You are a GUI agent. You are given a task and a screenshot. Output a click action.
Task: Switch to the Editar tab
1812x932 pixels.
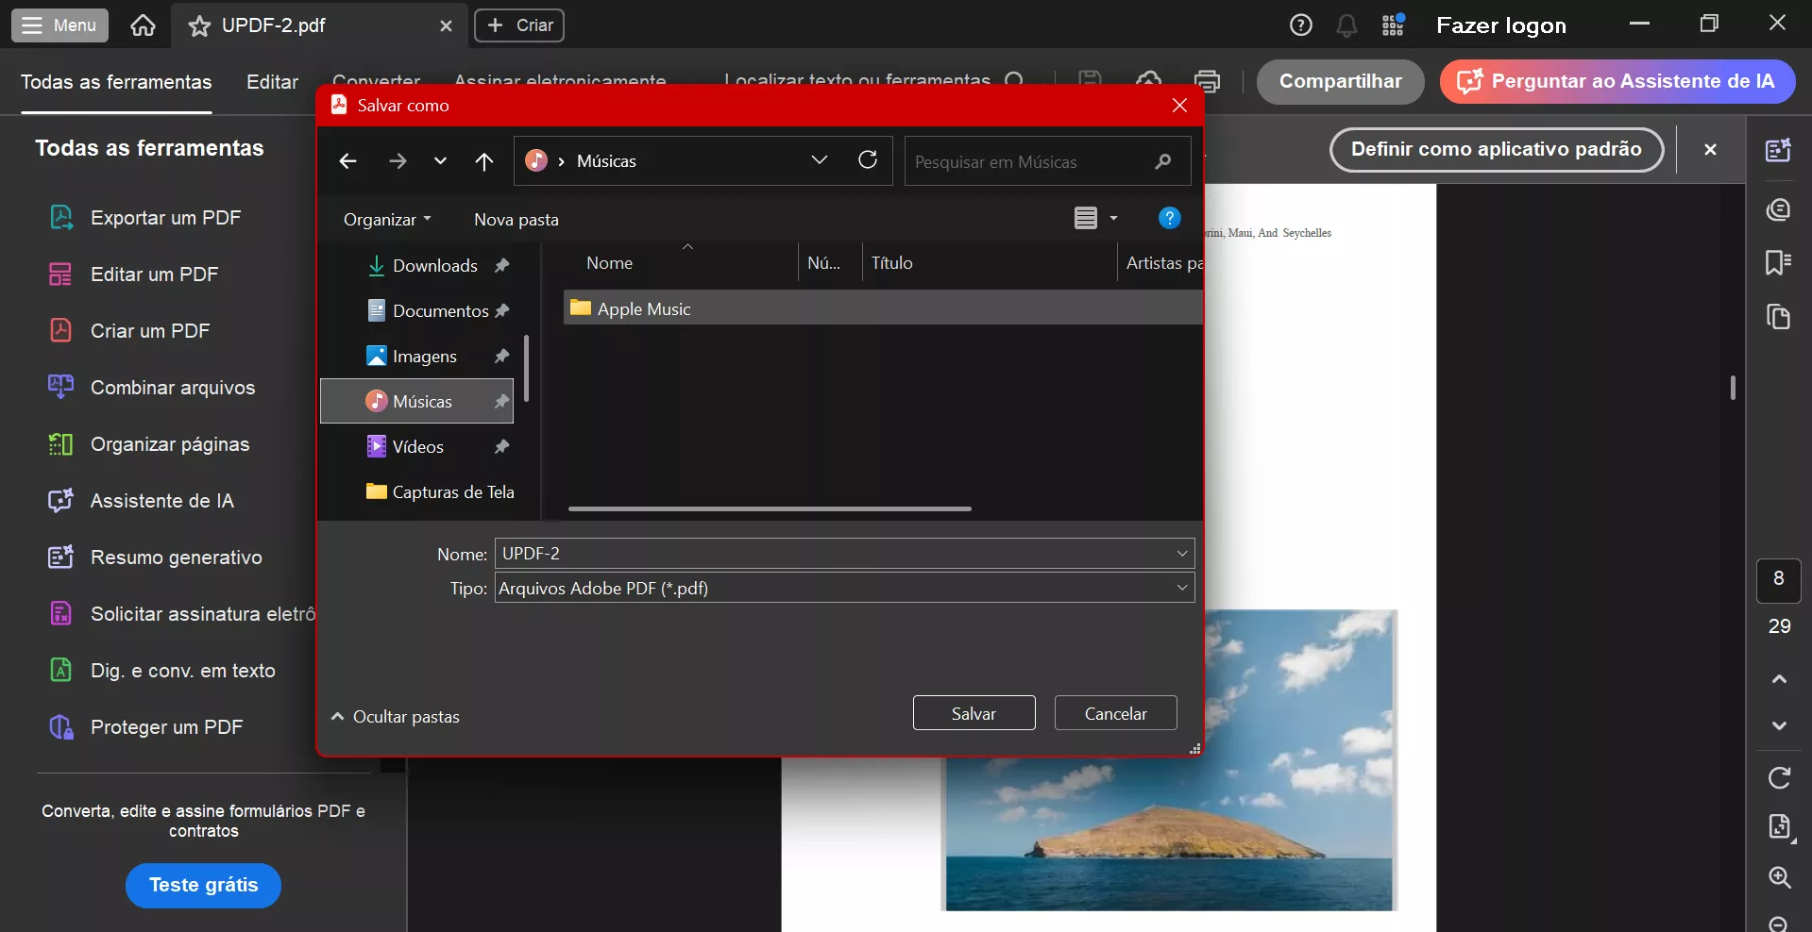point(271,82)
